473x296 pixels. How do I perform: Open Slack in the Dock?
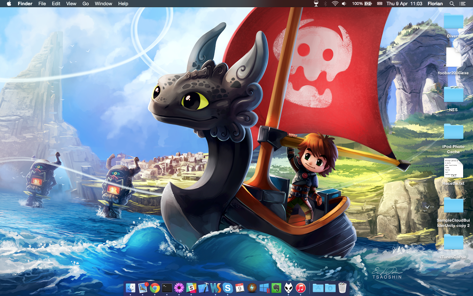pyautogui.click(x=191, y=288)
